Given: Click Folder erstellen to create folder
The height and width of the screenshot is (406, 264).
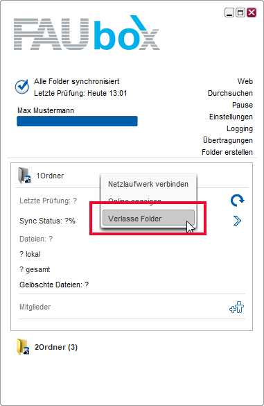Looking at the screenshot, I should click(227, 152).
